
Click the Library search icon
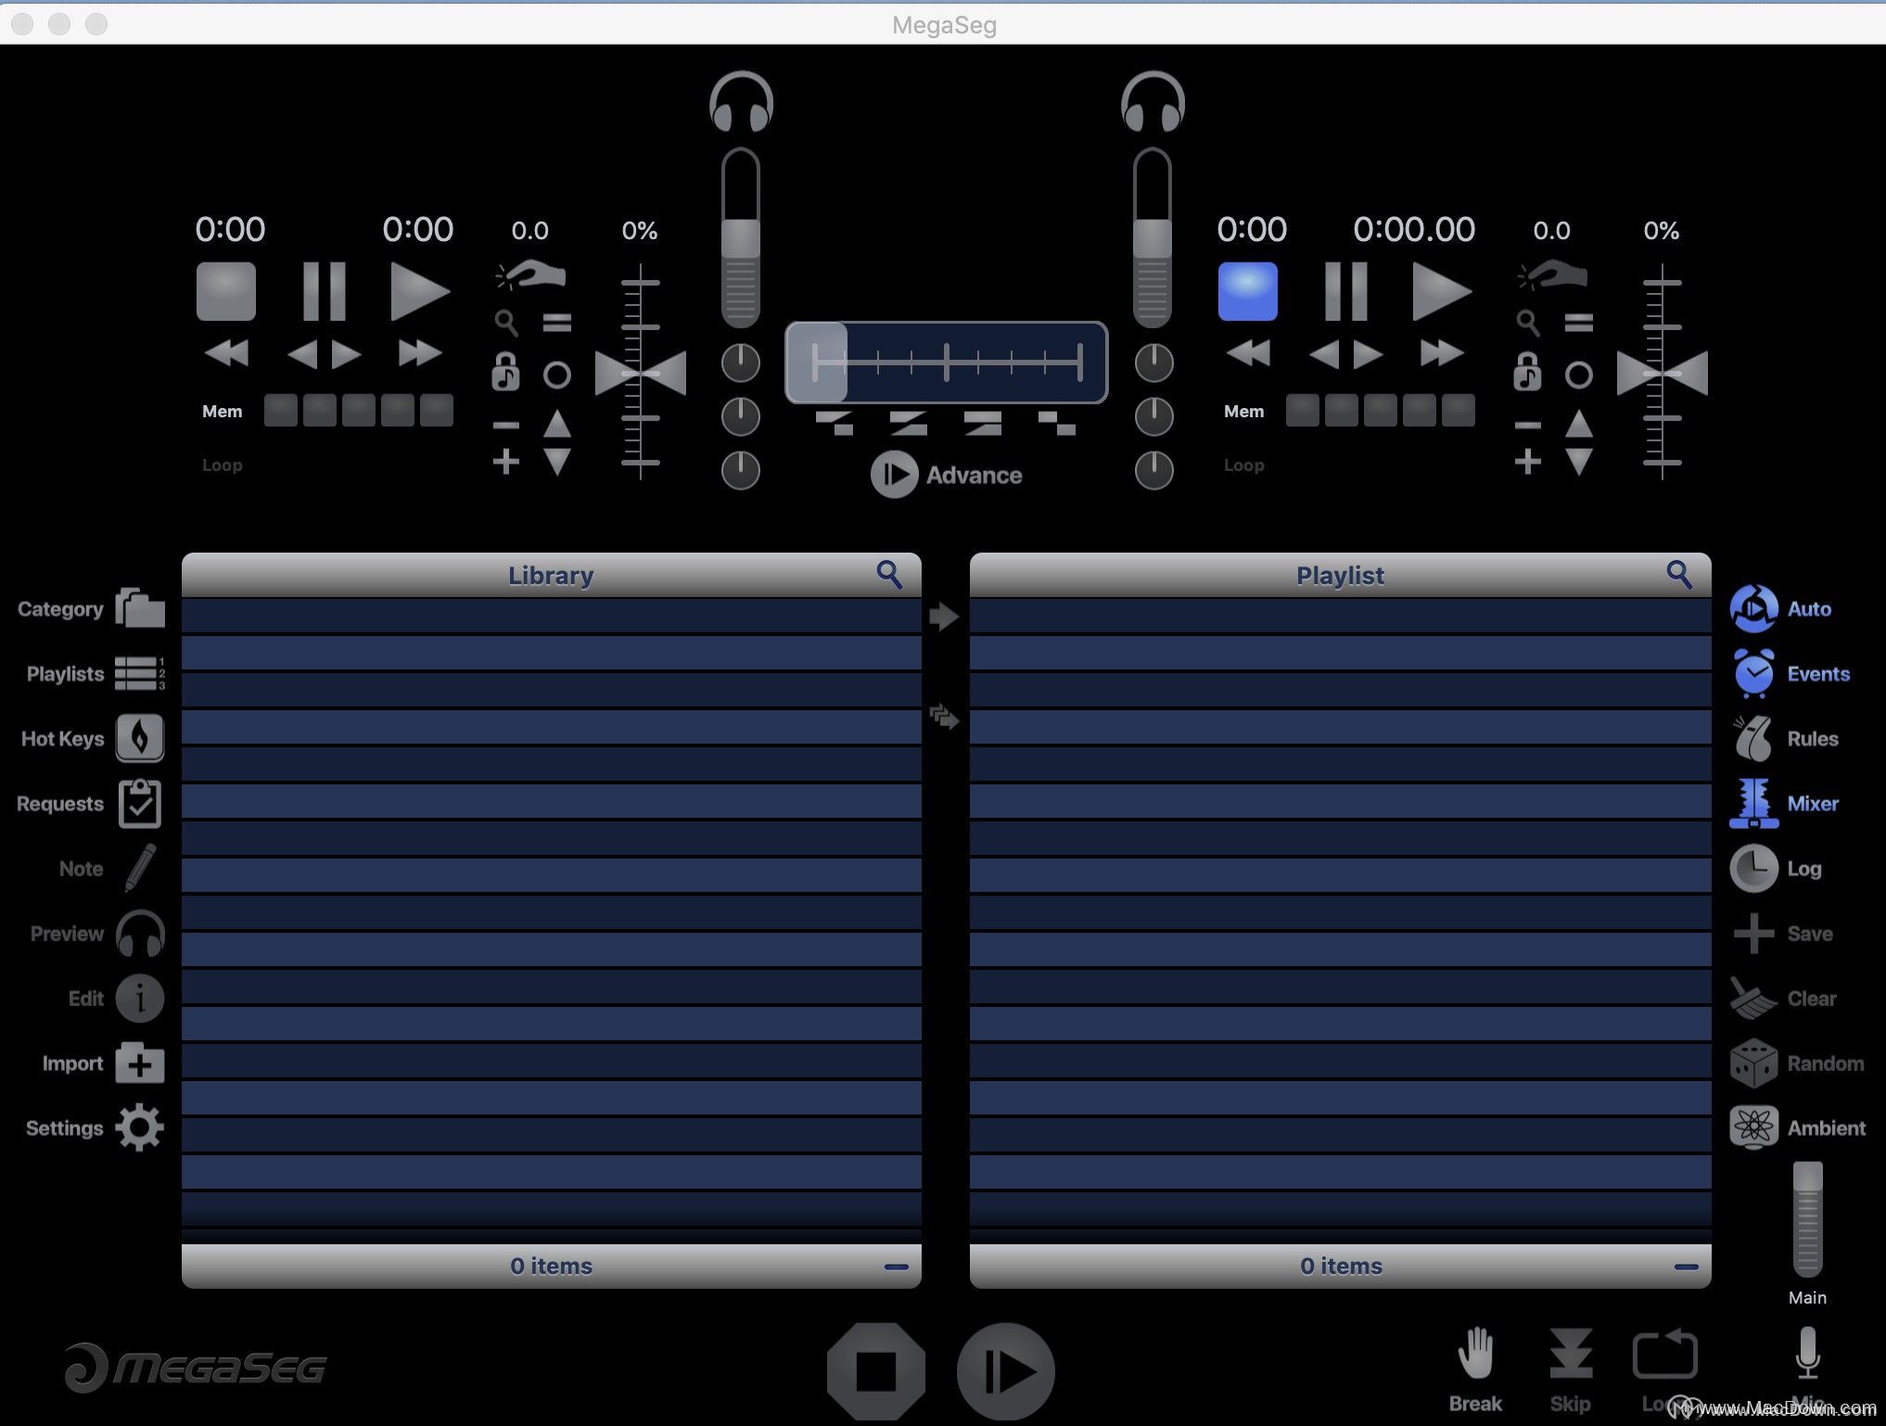(x=890, y=575)
